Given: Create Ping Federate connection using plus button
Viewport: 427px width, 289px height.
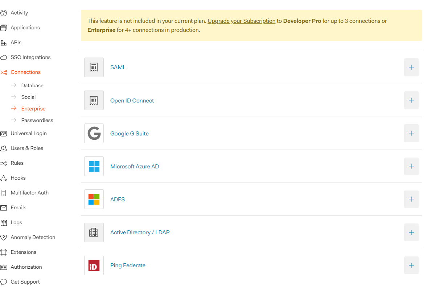Looking at the screenshot, I should [x=411, y=265].
